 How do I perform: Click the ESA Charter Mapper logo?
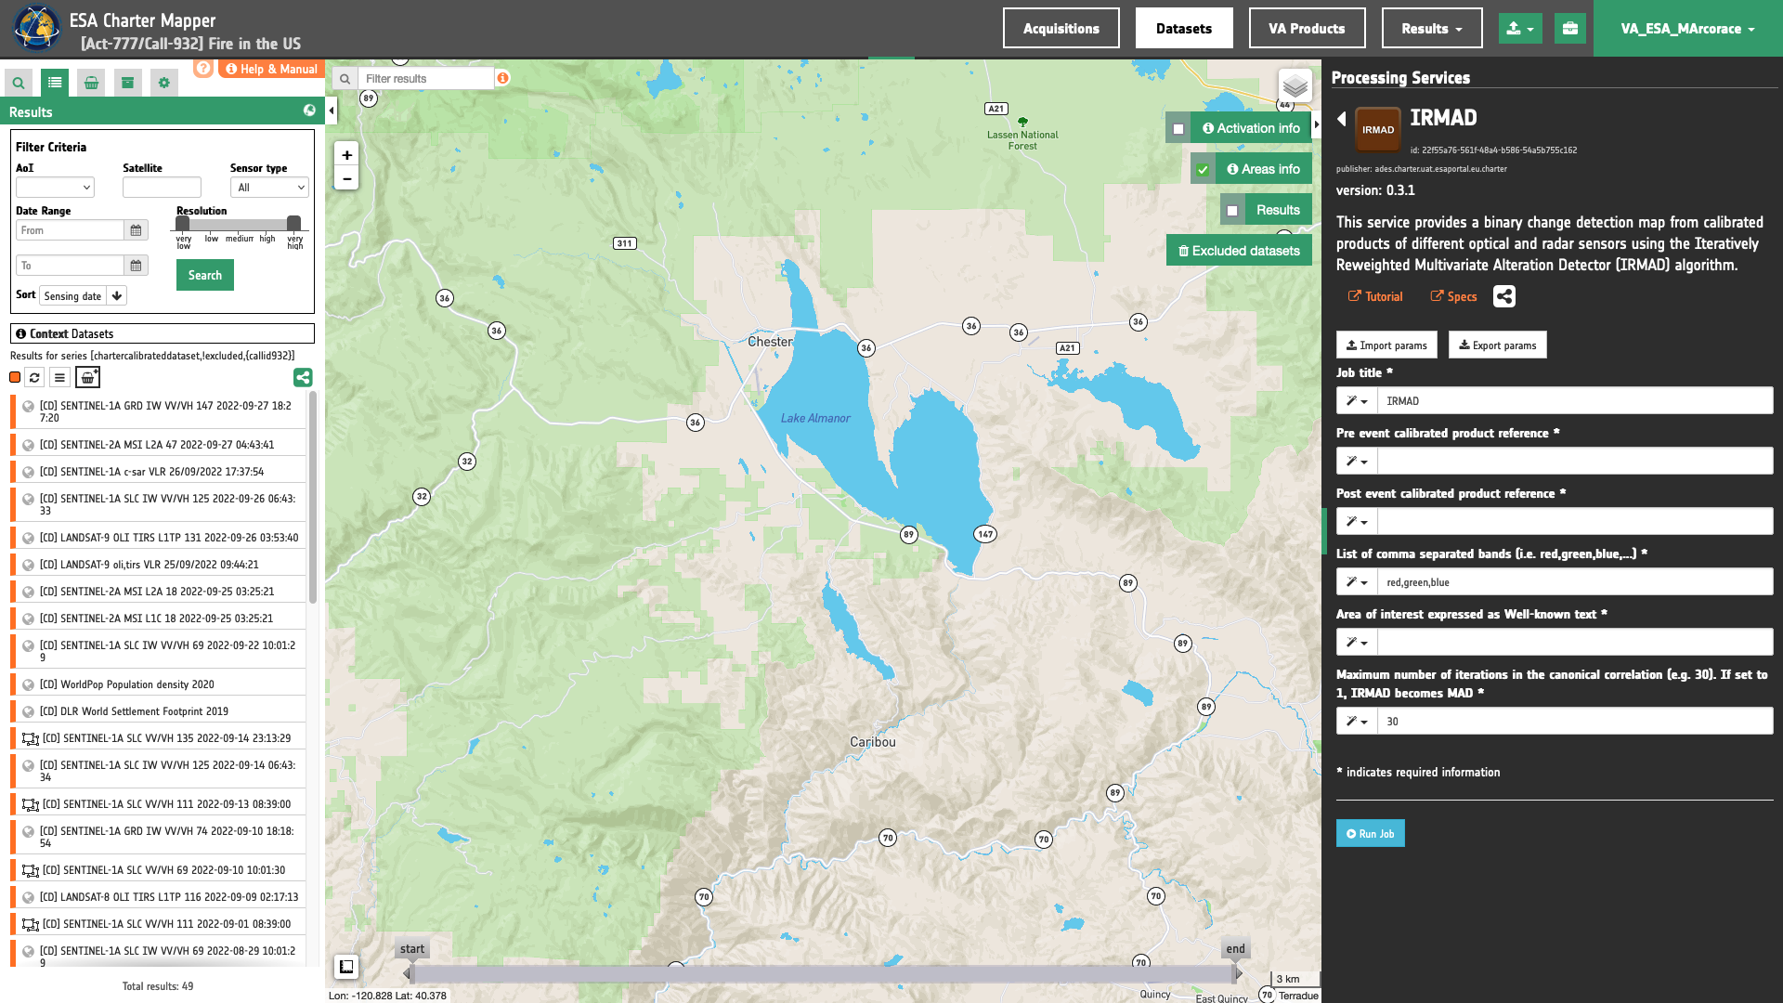[37, 28]
